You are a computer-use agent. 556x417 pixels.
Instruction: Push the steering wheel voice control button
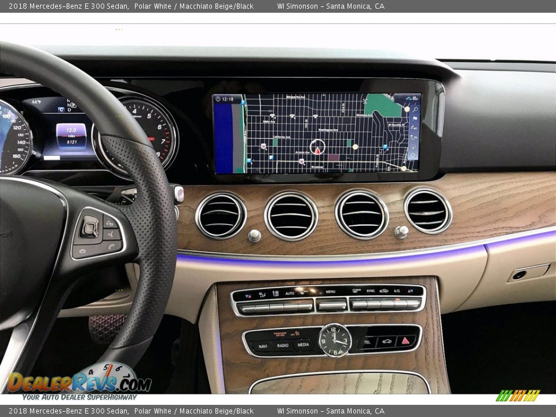[111, 235]
